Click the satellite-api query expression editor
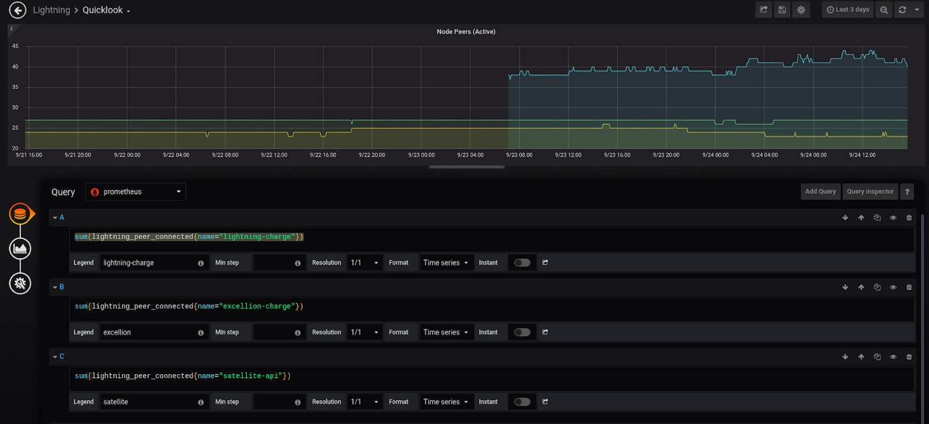Viewport: 929px width, 424px height. click(x=492, y=380)
